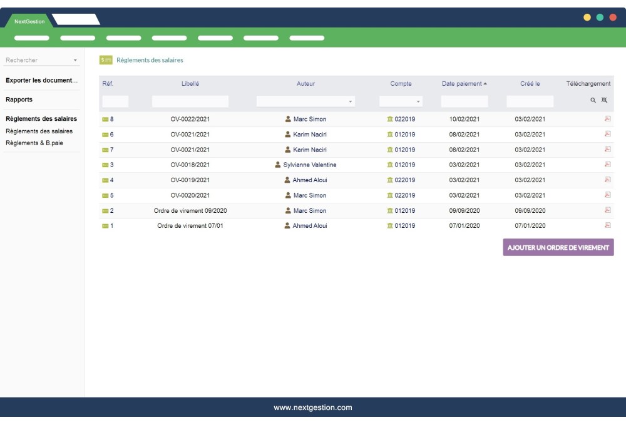The height and width of the screenshot is (425, 626).
Task: Click the bank icon for account 022019
Action: click(x=391, y=118)
